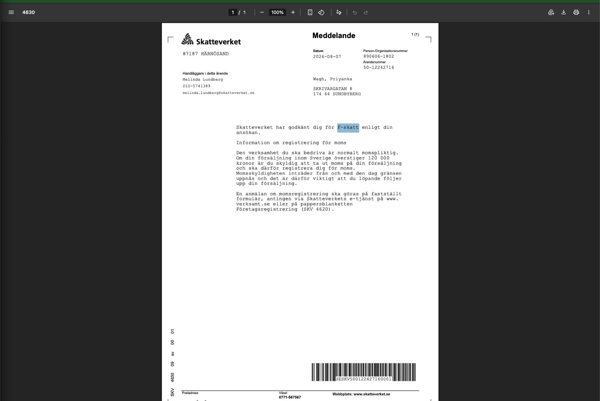600x401 pixels.
Task: Zoom in with the plus button
Action: click(x=293, y=12)
